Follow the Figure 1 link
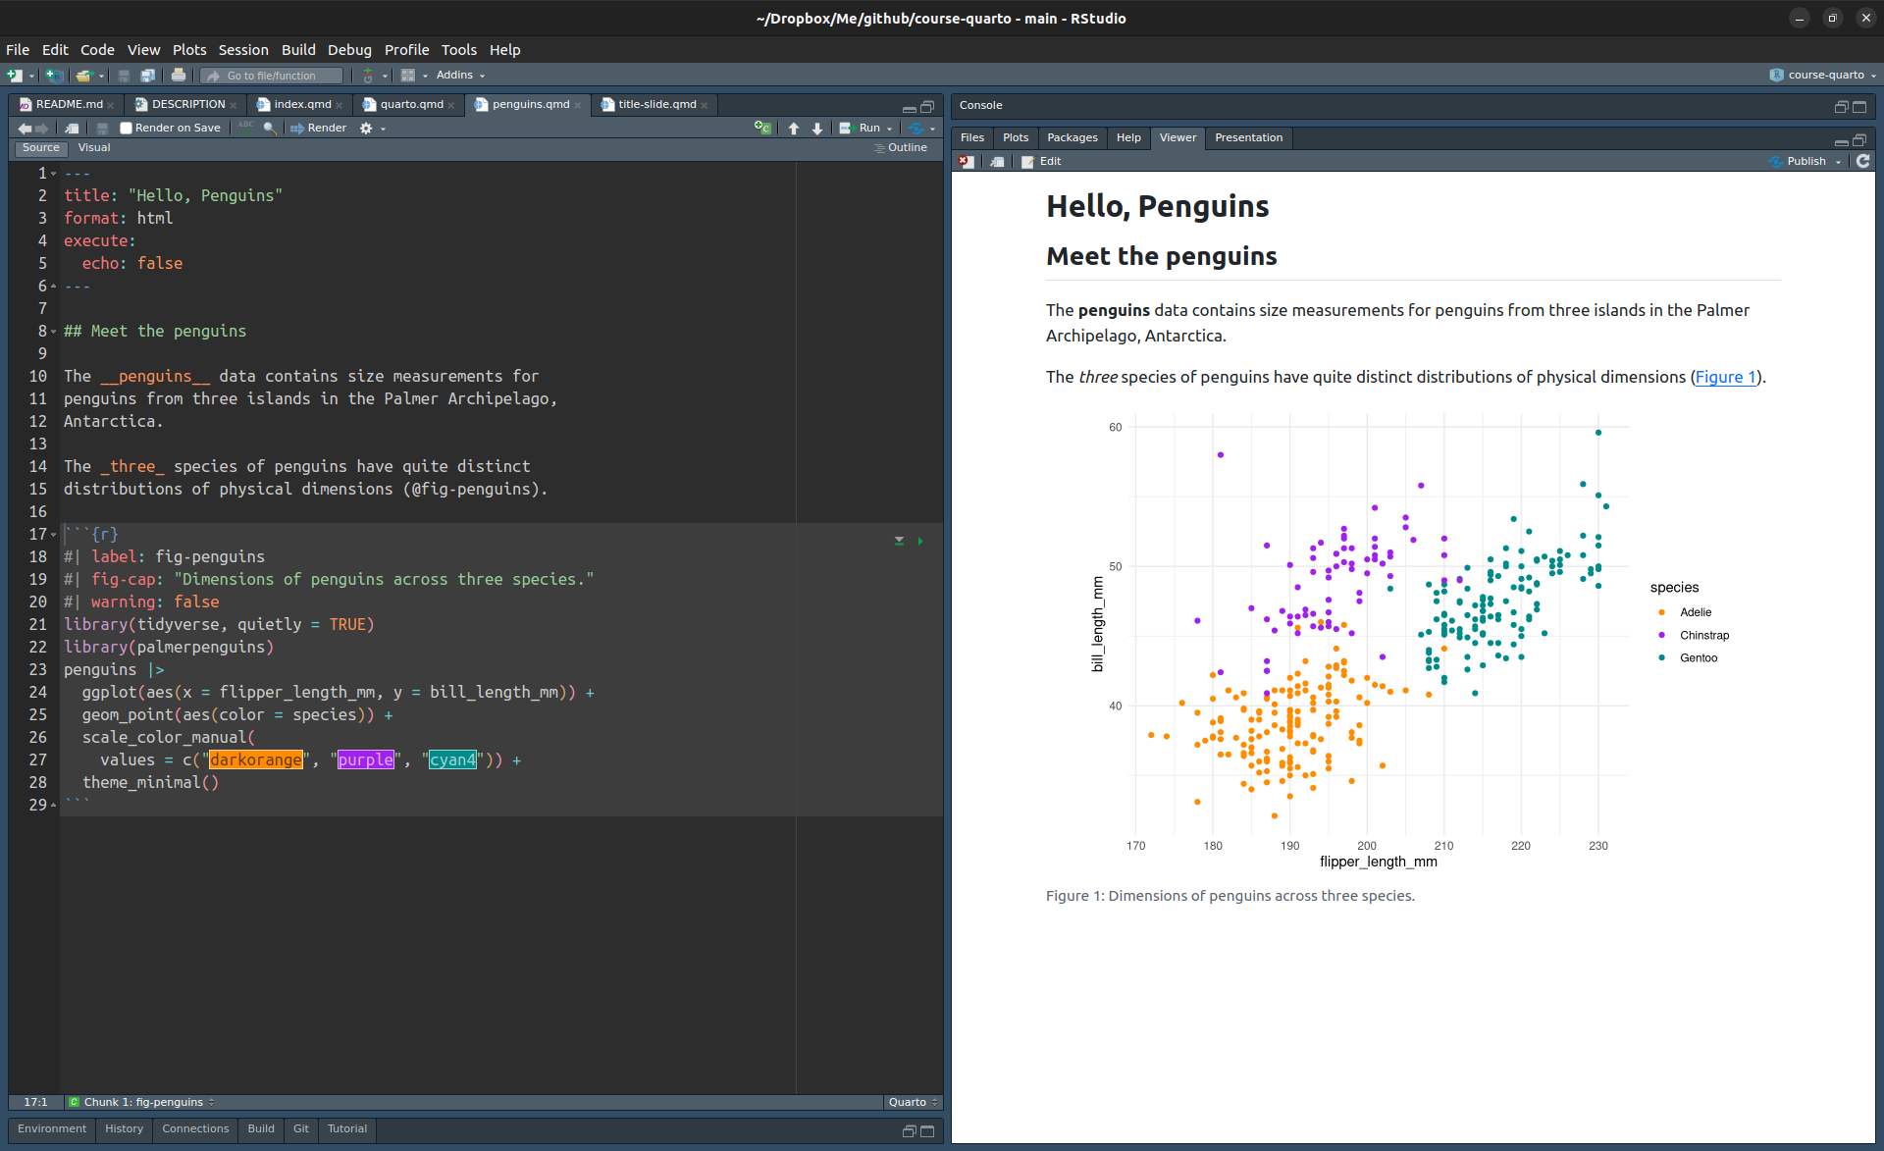Viewport: 1884px width, 1151px height. 1724,377
